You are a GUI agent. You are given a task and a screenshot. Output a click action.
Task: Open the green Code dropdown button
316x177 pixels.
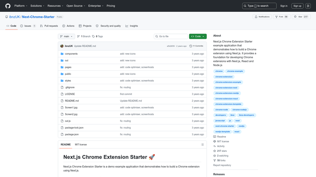tap(198, 36)
